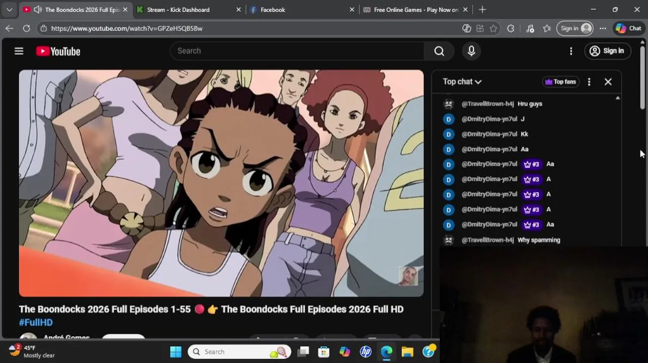The image size is (648, 363).
Task: Open the Top fans leaderboard
Action: point(561,82)
